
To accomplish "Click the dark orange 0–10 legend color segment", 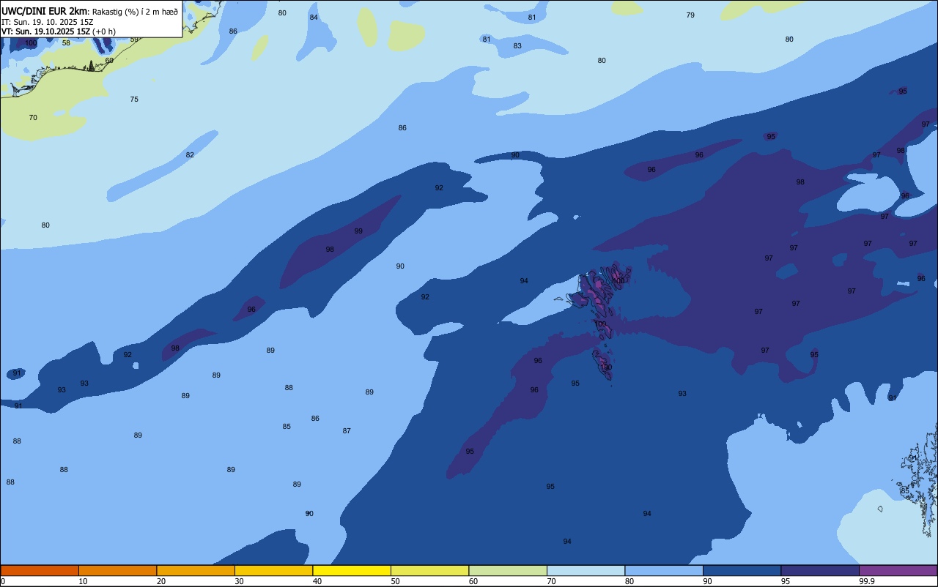I will (x=40, y=570).
